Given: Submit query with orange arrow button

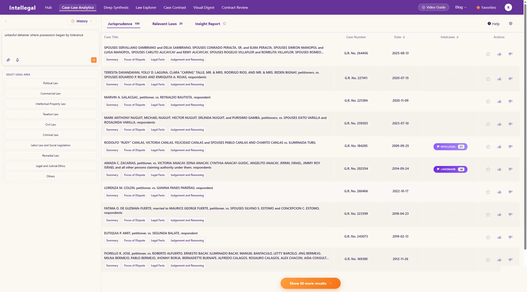Looking at the screenshot, I should [94, 60].
